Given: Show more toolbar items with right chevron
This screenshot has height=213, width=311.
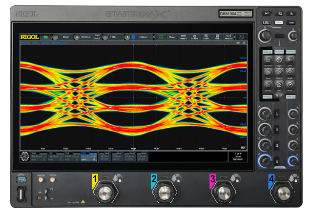Looking at the screenshot, I should point(235,37).
